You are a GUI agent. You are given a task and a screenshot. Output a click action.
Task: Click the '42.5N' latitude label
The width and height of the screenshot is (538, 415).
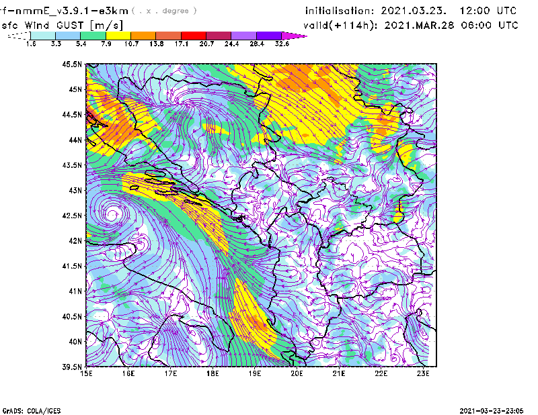pos(72,216)
